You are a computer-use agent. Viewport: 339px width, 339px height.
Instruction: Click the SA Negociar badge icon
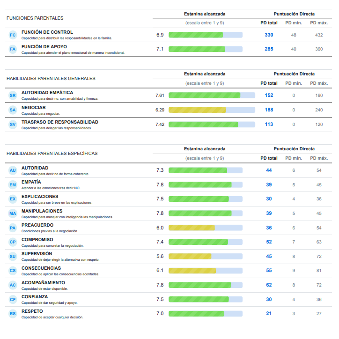(13, 110)
